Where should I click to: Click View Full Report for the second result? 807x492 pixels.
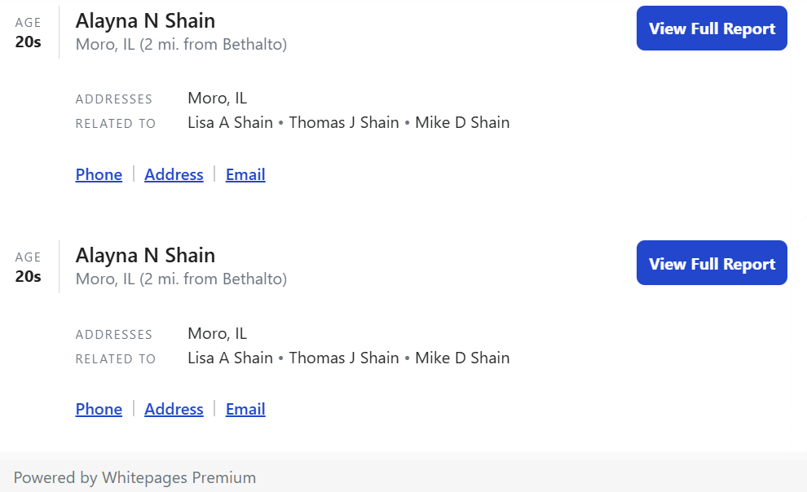point(712,263)
